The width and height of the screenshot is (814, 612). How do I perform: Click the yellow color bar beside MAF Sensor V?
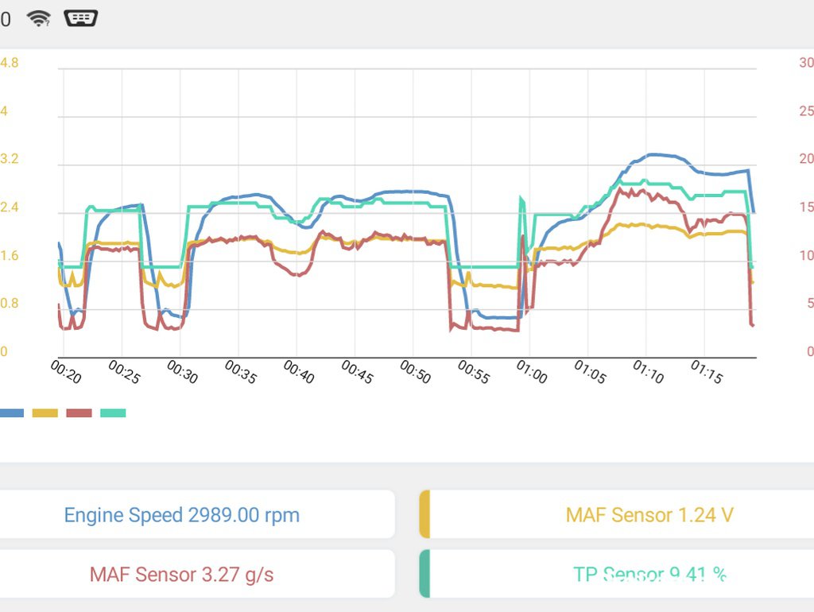424,514
